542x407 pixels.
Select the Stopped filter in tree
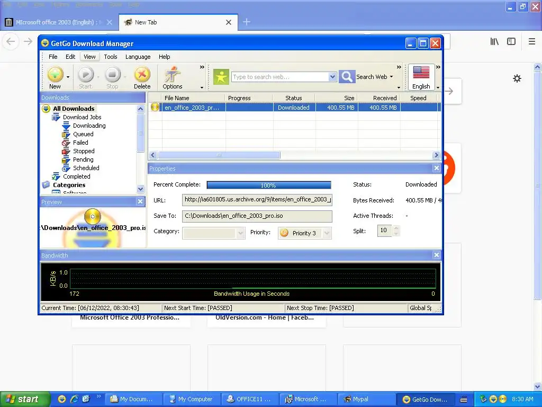[84, 151]
